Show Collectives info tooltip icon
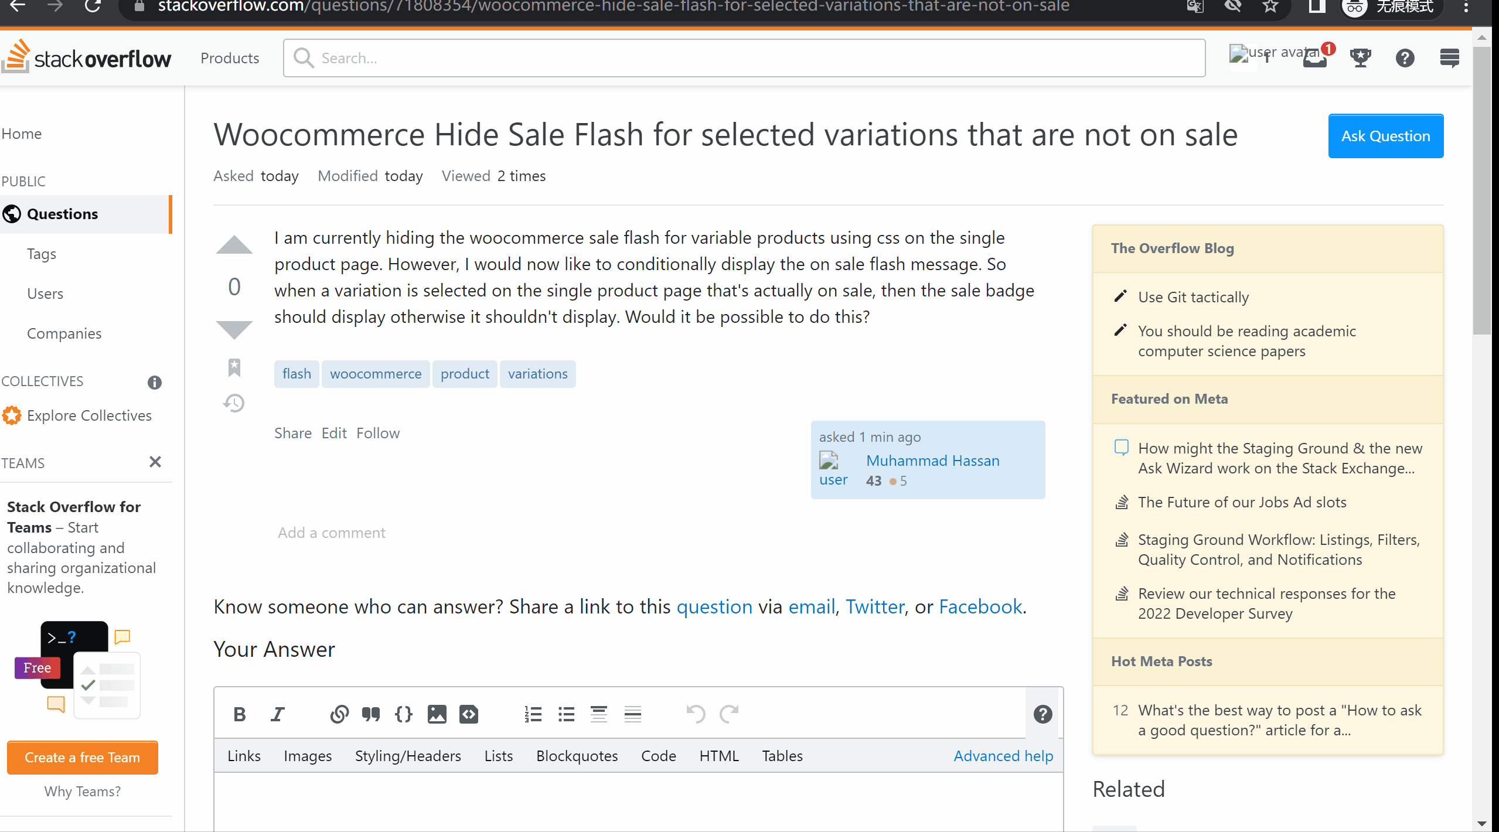This screenshot has height=832, width=1499. 154,382
